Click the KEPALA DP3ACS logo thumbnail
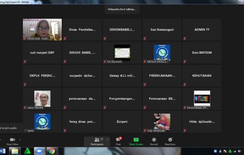The height and width of the screenshot is (155, 244). 162,52
